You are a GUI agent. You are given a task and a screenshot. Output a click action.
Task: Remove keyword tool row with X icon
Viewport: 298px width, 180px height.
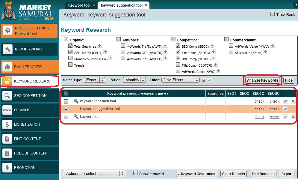tap(293, 117)
